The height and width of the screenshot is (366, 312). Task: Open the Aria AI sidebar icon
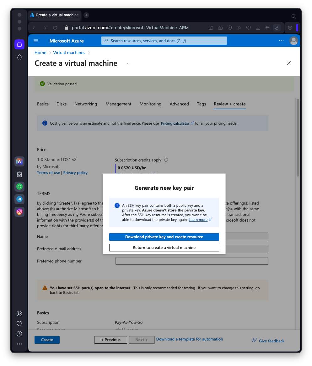tap(19, 161)
